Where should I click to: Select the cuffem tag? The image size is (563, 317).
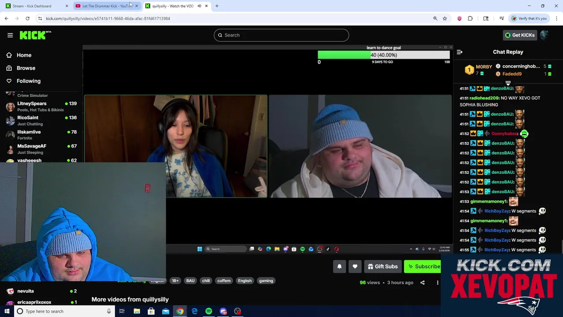(224, 281)
